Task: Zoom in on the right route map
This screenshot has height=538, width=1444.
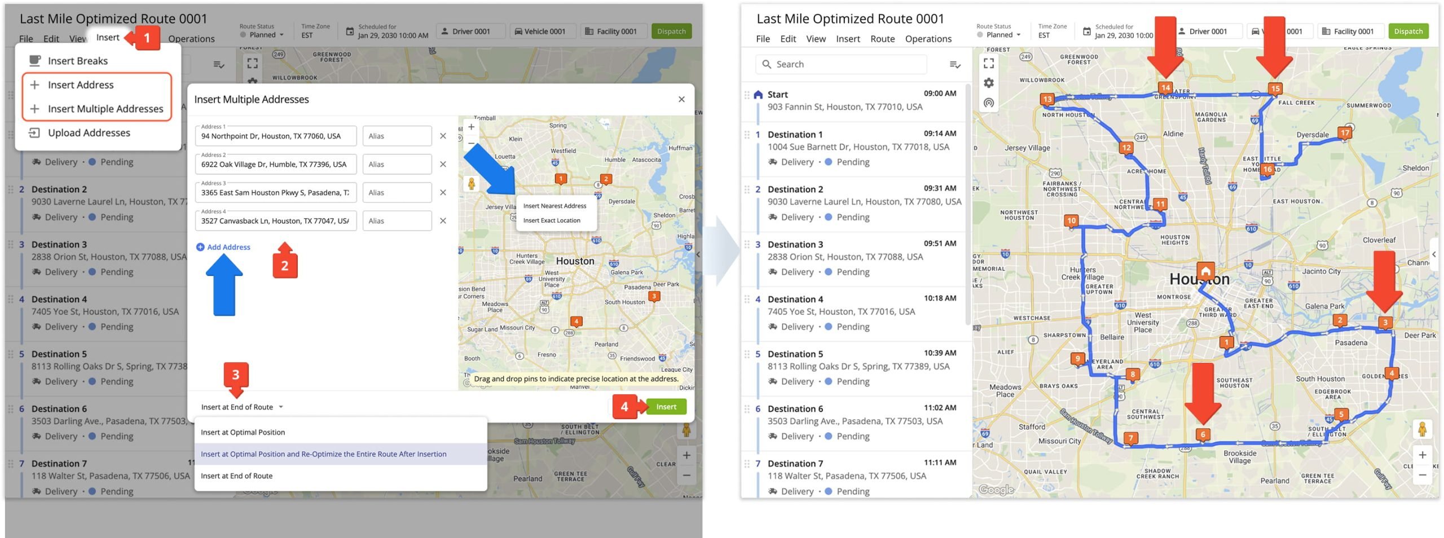Action: pyautogui.click(x=1422, y=455)
